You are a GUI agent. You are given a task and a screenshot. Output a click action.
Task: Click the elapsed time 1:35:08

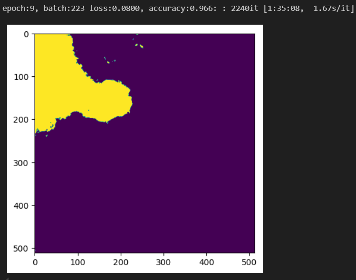tap(284, 9)
